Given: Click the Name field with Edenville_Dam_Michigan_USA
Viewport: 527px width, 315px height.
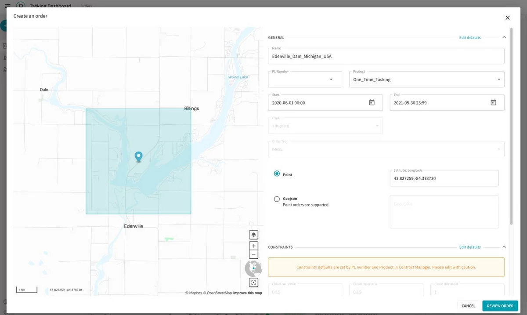Looking at the screenshot, I should point(386,56).
